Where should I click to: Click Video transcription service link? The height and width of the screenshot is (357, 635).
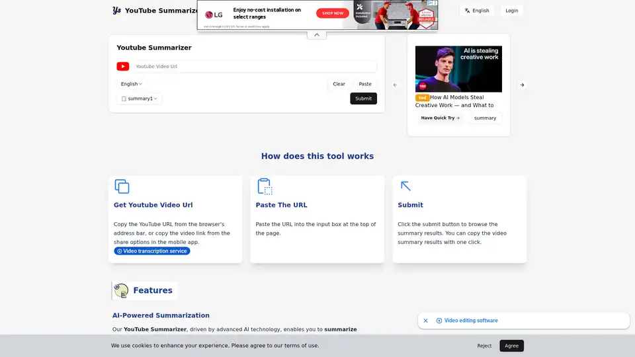coord(152,251)
